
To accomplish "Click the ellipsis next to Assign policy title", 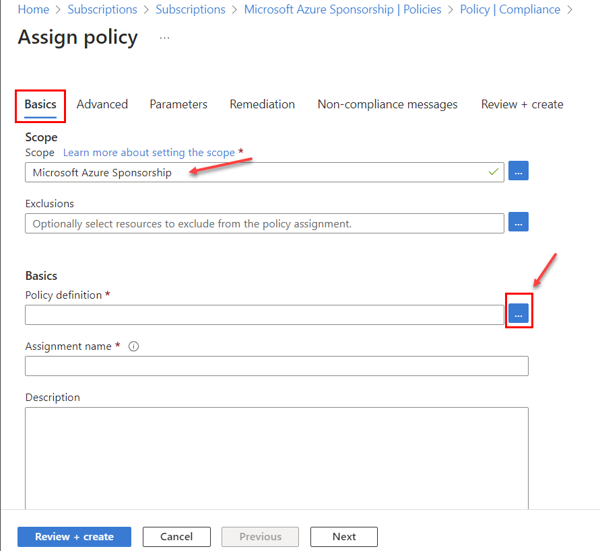I will [x=164, y=38].
